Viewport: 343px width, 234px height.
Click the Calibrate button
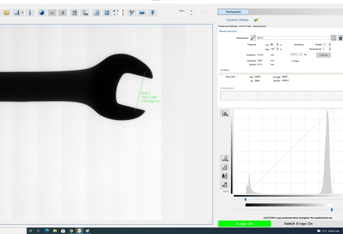[x=323, y=55]
